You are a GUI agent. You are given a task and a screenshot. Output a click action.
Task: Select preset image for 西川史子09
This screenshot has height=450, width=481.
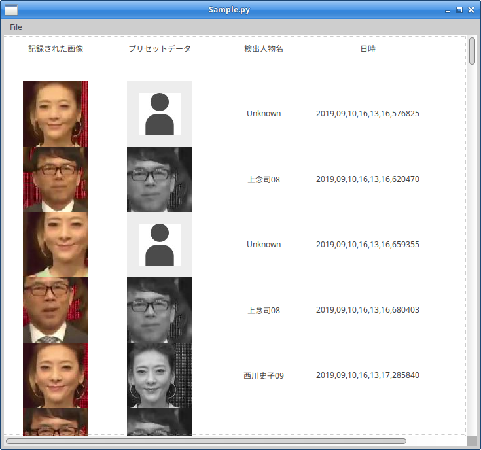pyautogui.click(x=160, y=375)
